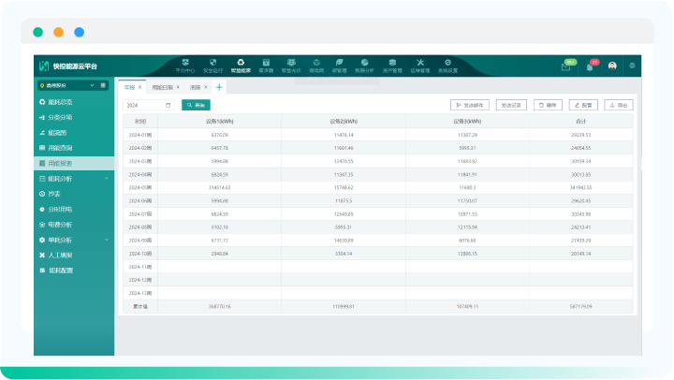Click the user avatar in the header
674x380 pixels.
point(612,66)
